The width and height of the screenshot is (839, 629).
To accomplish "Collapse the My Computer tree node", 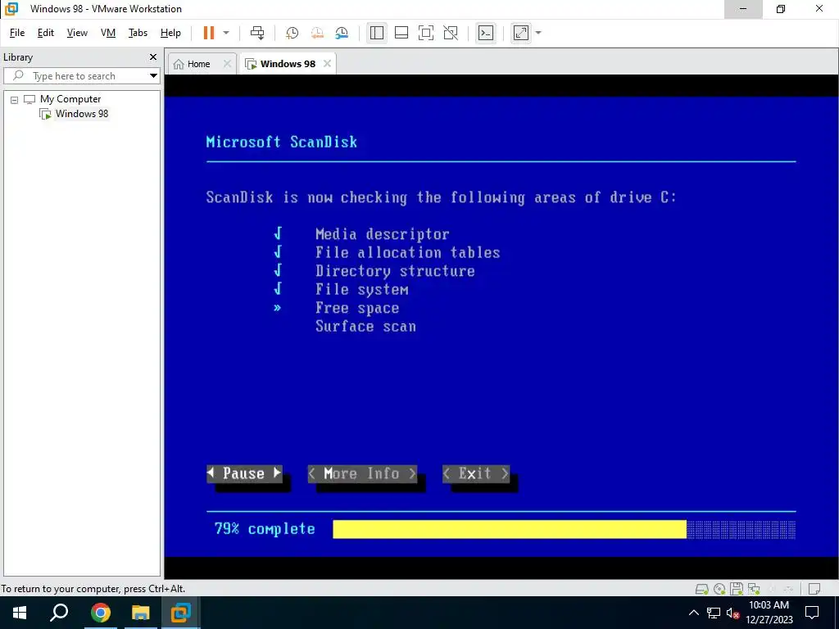I will pyautogui.click(x=15, y=99).
